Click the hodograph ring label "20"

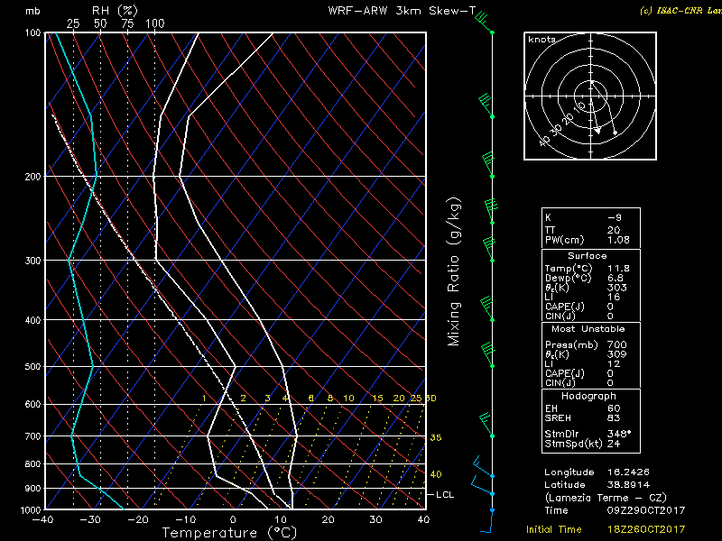coord(568,119)
